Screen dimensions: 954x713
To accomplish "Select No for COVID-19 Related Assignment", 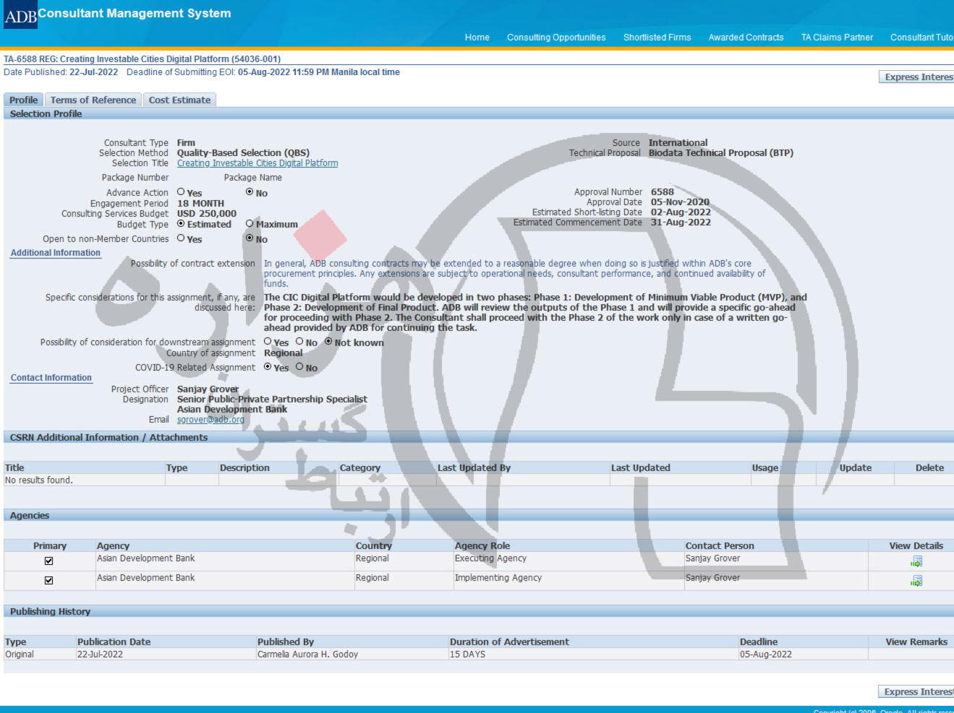I will tap(299, 367).
